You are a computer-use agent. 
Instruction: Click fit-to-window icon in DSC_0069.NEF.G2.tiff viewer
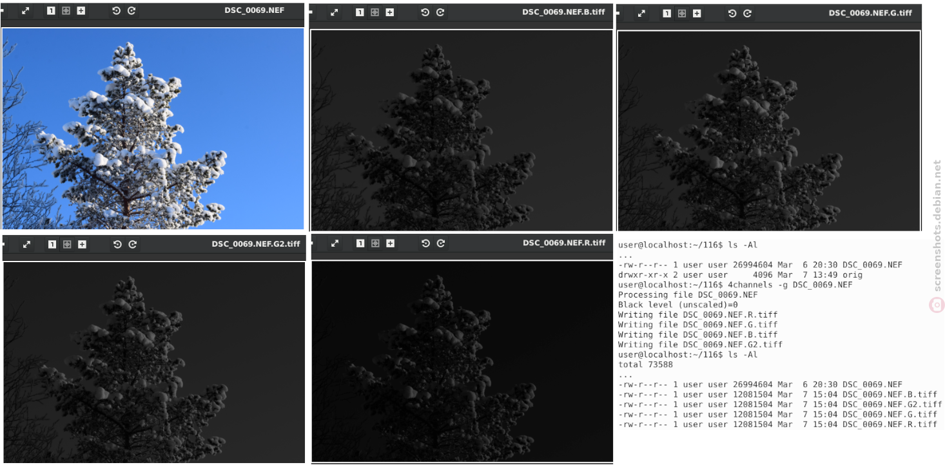point(67,245)
